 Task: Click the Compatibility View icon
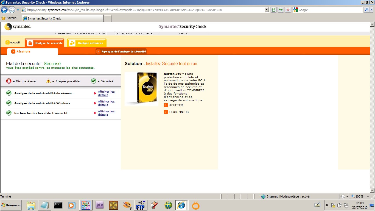tap(274, 10)
